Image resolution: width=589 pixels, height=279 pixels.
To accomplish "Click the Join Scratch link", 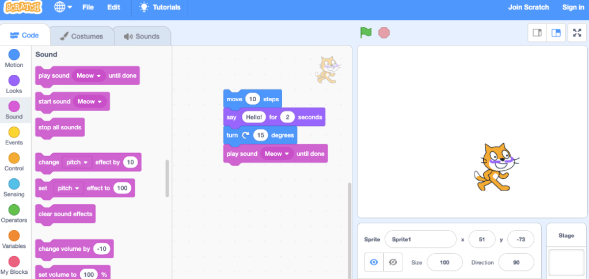I will tap(528, 7).
